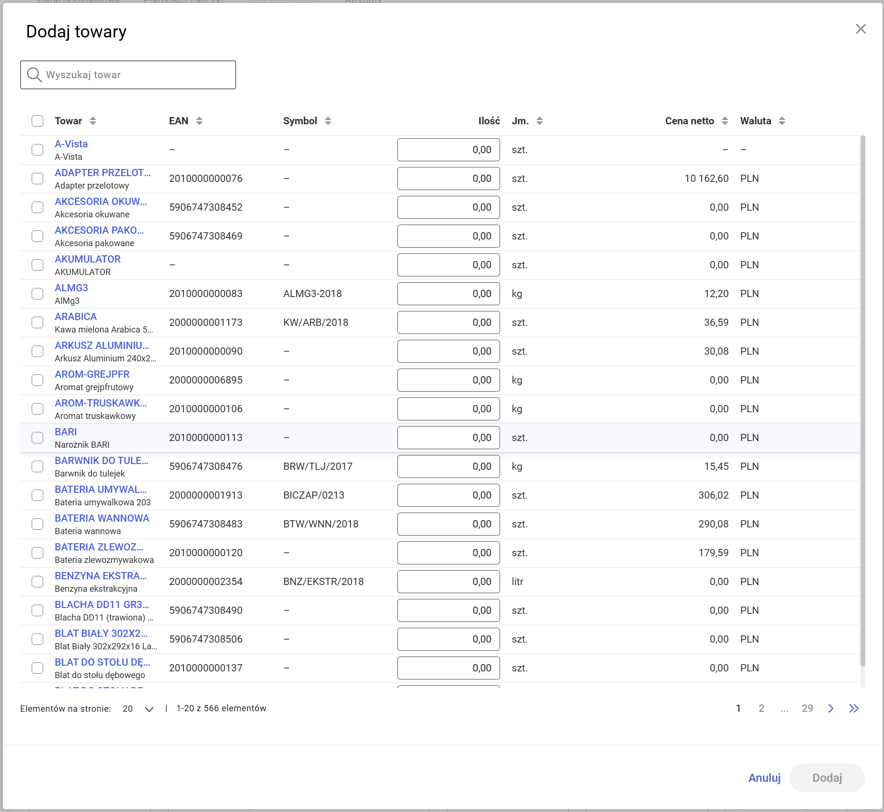Close the Dodaj towary dialog
884x812 pixels.
point(861,29)
